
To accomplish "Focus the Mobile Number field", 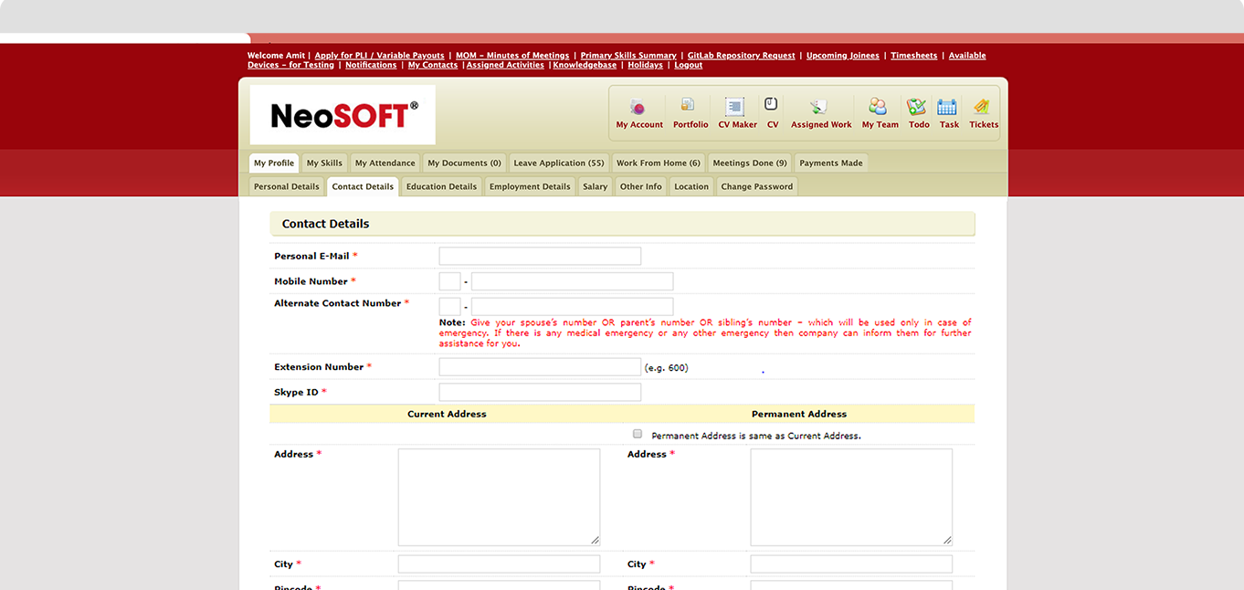I will pos(572,281).
